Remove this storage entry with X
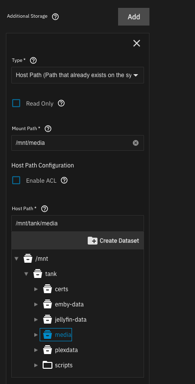The image size is (195, 384). click(137, 43)
